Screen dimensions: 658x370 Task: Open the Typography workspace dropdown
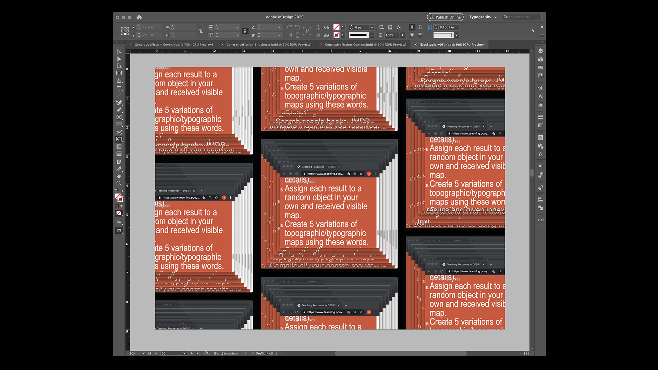click(483, 17)
